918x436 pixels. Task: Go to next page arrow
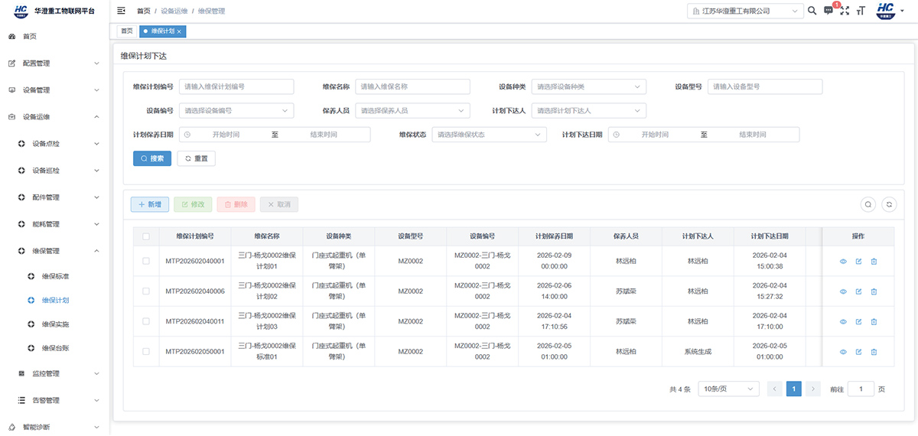pyautogui.click(x=813, y=389)
